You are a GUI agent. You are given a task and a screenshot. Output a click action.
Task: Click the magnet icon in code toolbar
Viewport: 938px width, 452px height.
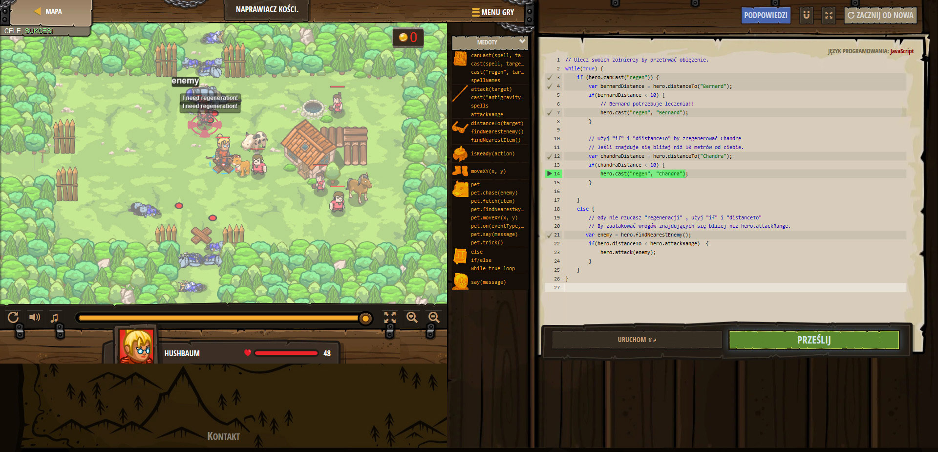(x=807, y=15)
